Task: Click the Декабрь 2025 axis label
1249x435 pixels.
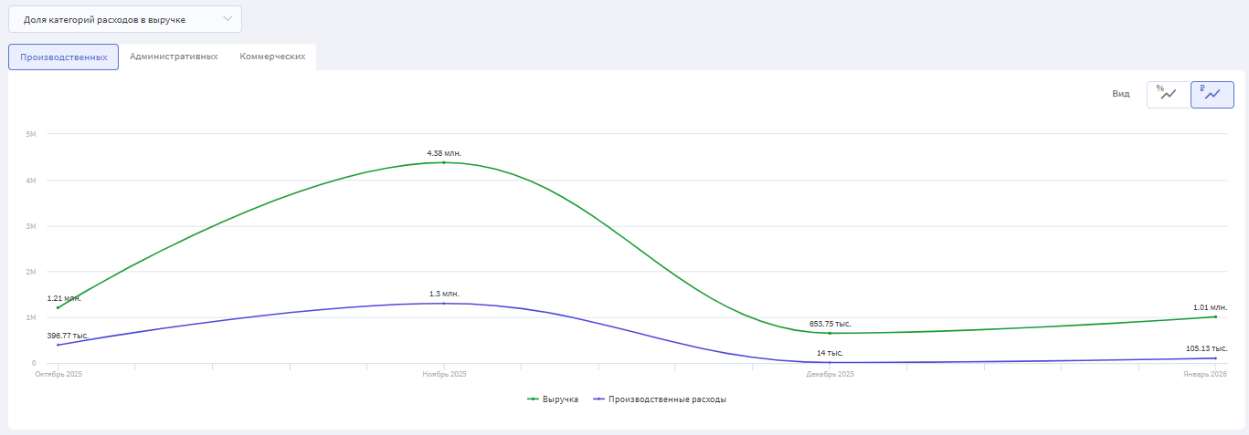Action: tap(830, 375)
